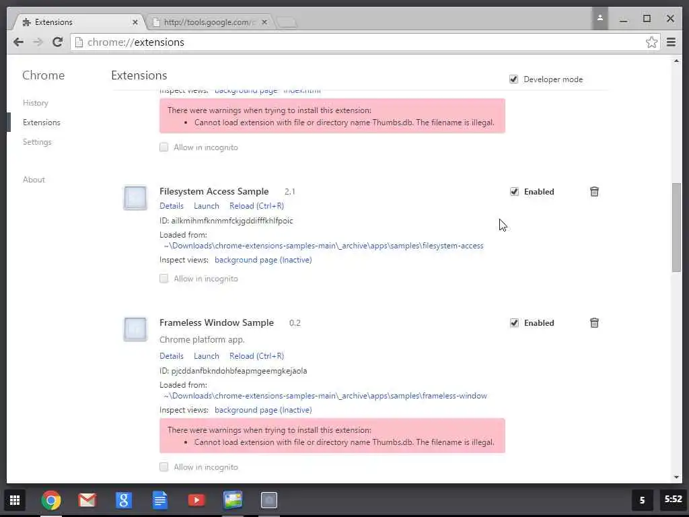The width and height of the screenshot is (689, 517).
Task: Uncheck Enabled for Frameless Window Sample
Action: [x=514, y=323]
